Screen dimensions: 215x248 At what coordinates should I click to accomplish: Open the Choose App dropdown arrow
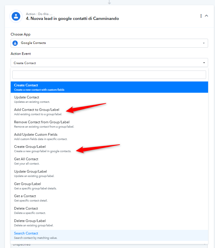coord(204,43)
